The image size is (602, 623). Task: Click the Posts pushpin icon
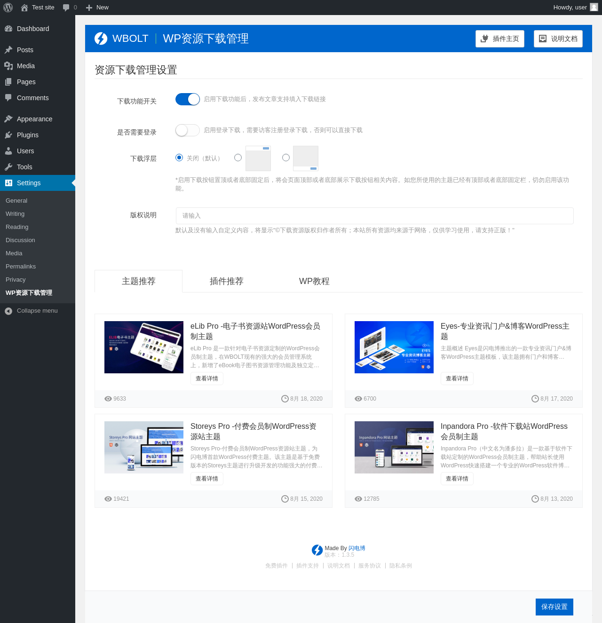8,50
